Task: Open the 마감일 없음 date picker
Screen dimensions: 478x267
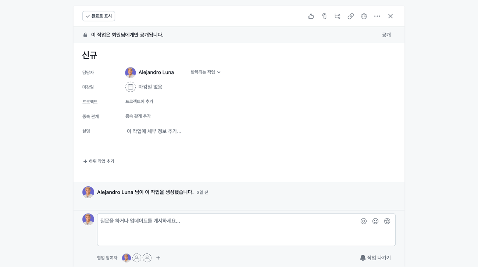Action: (144, 87)
